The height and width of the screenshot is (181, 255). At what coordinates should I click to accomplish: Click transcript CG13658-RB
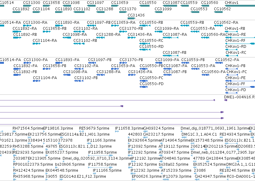[x=55, y=28]
